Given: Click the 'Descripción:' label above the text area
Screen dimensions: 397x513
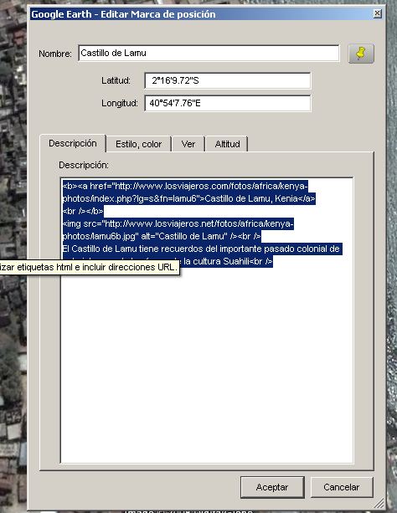Looking at the screenshot, I should (84, 165).
